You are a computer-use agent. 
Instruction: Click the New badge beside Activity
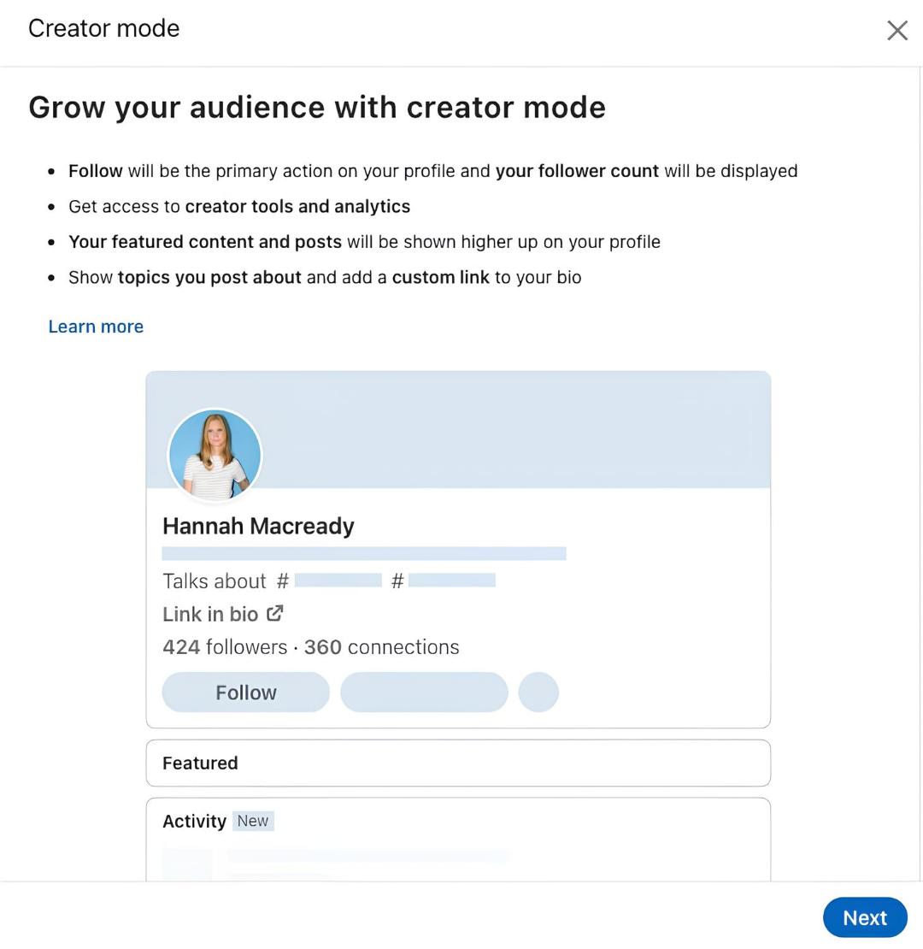click(253, 821)
